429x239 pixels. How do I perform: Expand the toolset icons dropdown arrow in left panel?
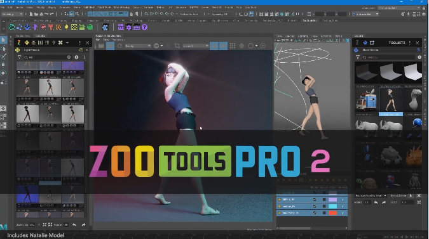[x=67, y=42]
